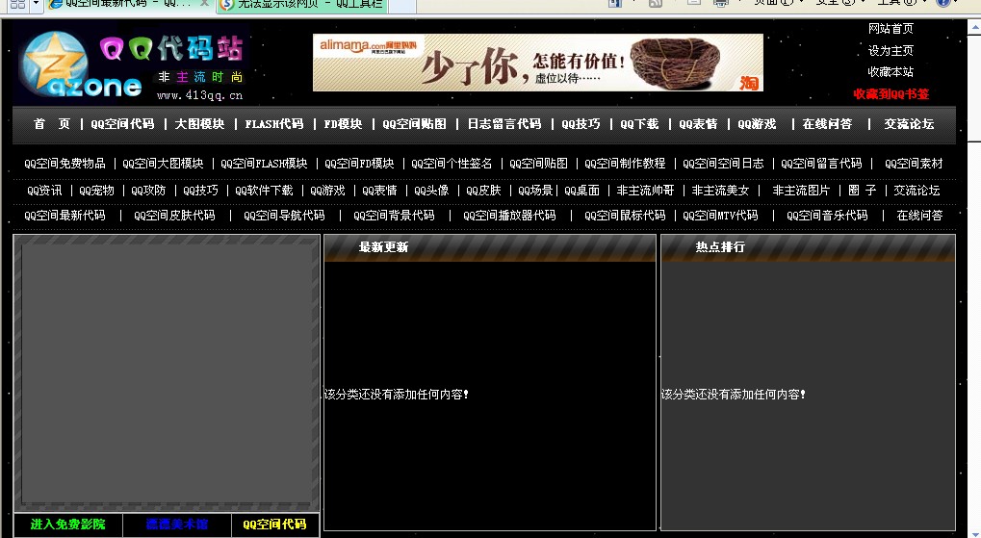Open QQ攻防 category link

coord(148,191)
